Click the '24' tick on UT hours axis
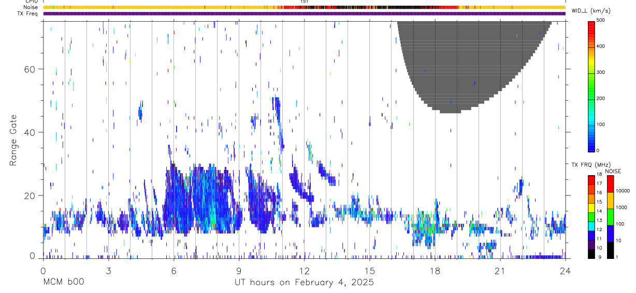This screenshot has width=636, height=293. point(565,271)
